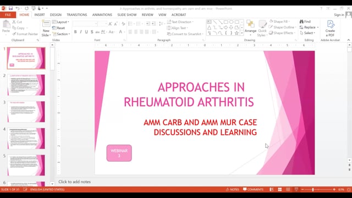Toggle Underline formatting
Viewport: 352px width, 198px height.
86,32
